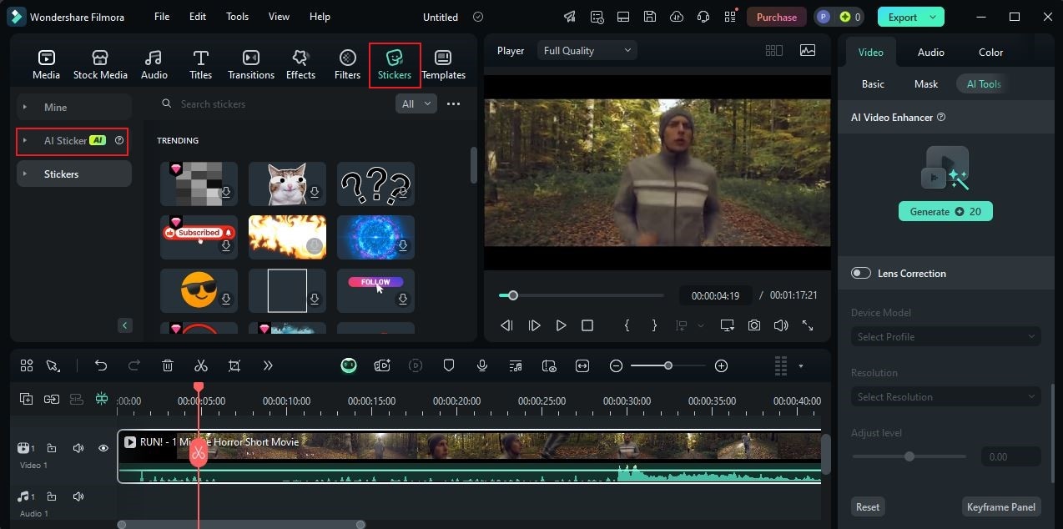Image resolution: width=1063 pixels, height=529 pixels.
Task: Switch to the Color properties tab
Action: (991, 52)
